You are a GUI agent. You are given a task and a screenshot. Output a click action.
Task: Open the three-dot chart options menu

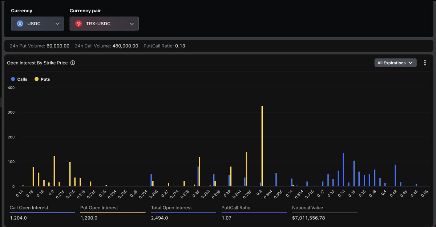(x=425, y=63)
